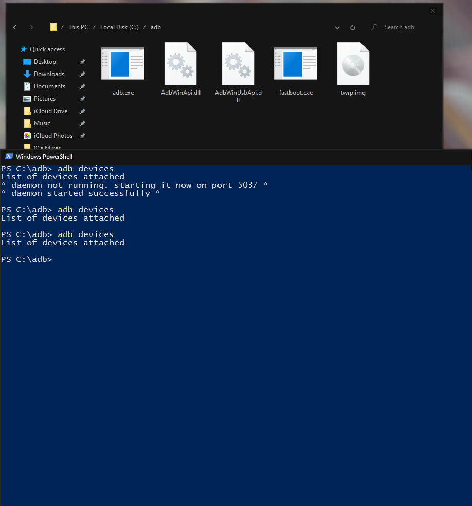Navigate to Local Disk (C:) breadcrumb
This screenshot has height=506, width=472.
coord(119,27)
